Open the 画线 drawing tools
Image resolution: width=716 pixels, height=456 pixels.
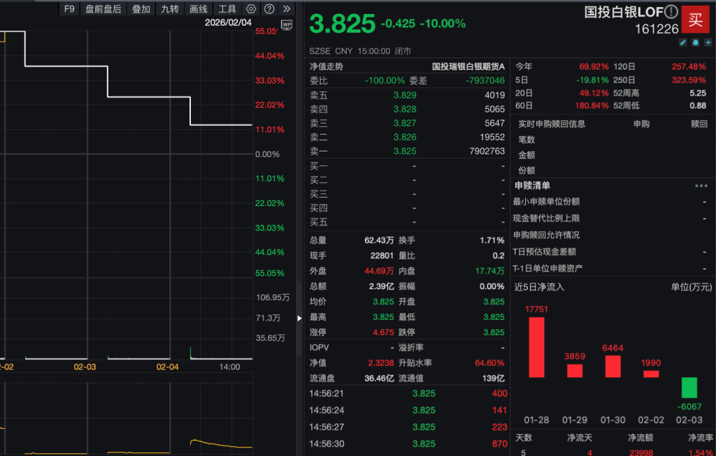pos(199,9)
